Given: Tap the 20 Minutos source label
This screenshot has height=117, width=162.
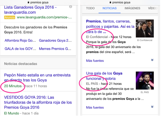Looking at the screenshot, I should 13,86.
